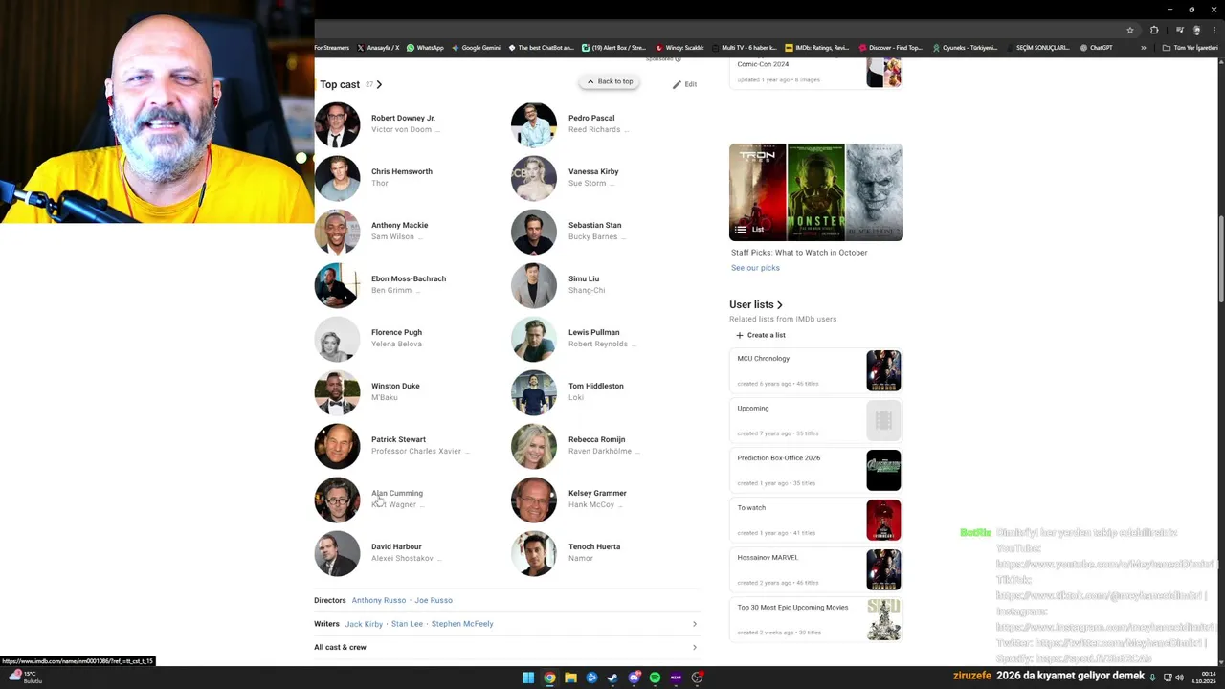This screenshot has width=1225, height=689.
Task: Open the Windy: Sıcaklık bookmark
Action: point(679,48)
